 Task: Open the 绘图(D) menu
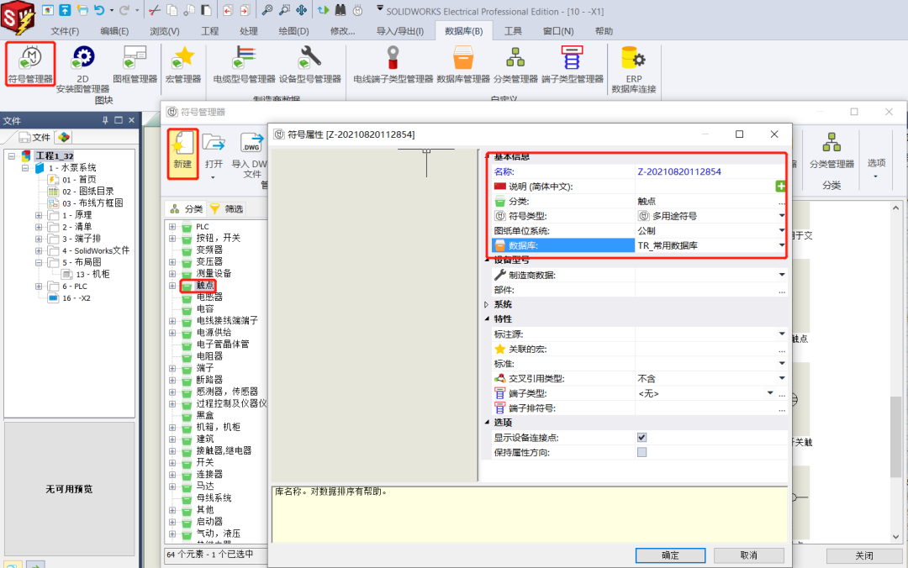click(x=293, y=31)
